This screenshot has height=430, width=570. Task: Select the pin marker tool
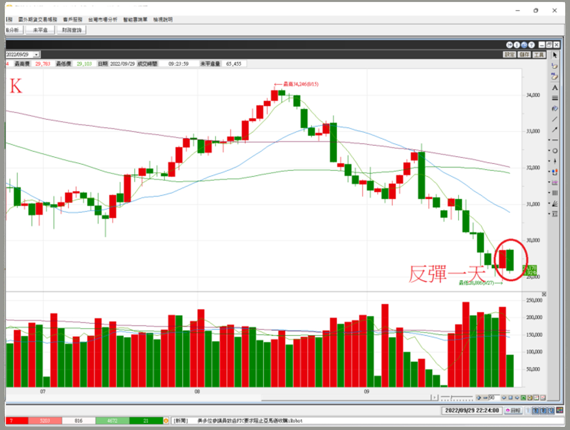[555, 161]
